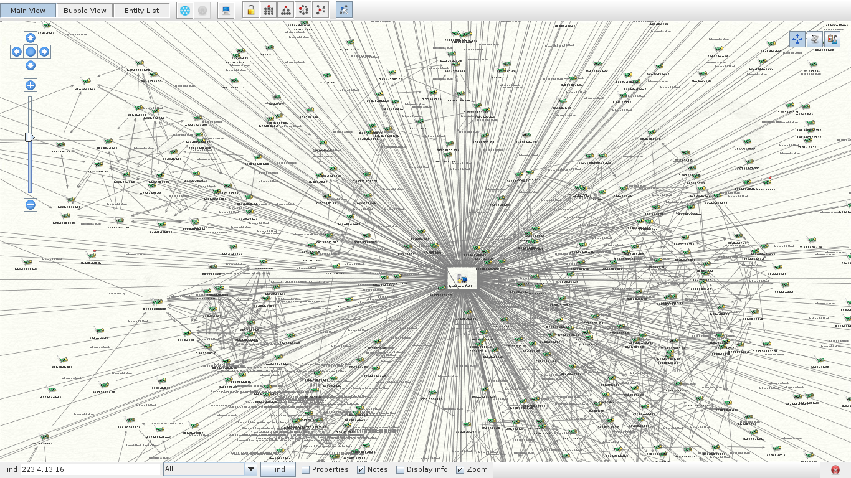
Task: Select the circular layout icon
Action: point(303,10)
